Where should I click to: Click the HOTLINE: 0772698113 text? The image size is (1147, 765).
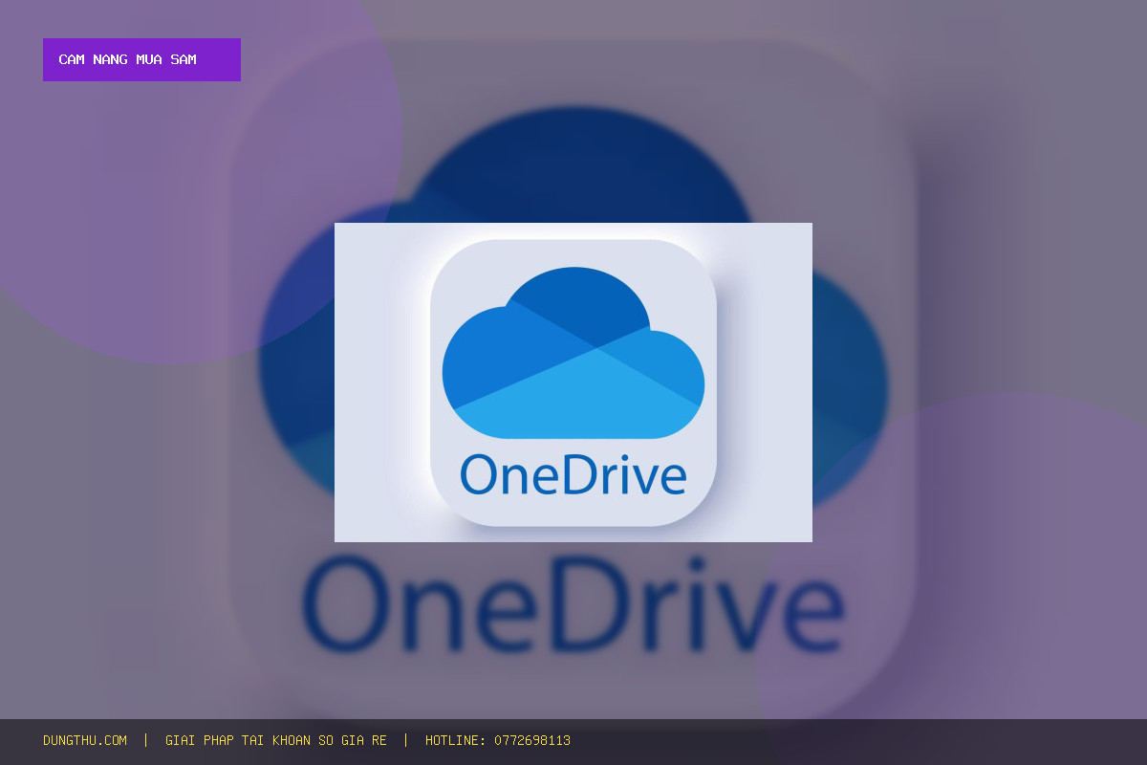tap(498, 740)
